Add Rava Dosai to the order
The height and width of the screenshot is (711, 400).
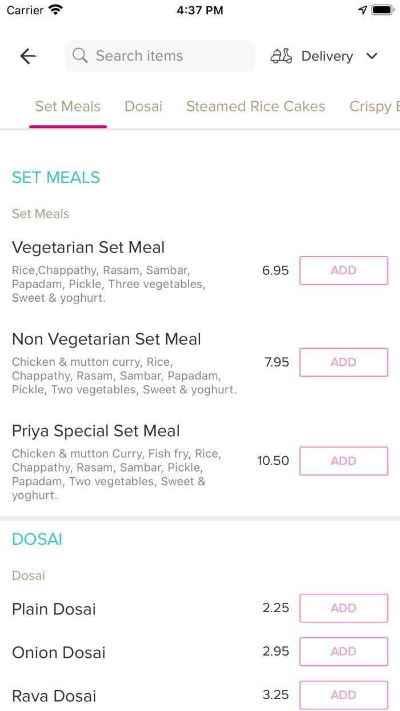343,695
